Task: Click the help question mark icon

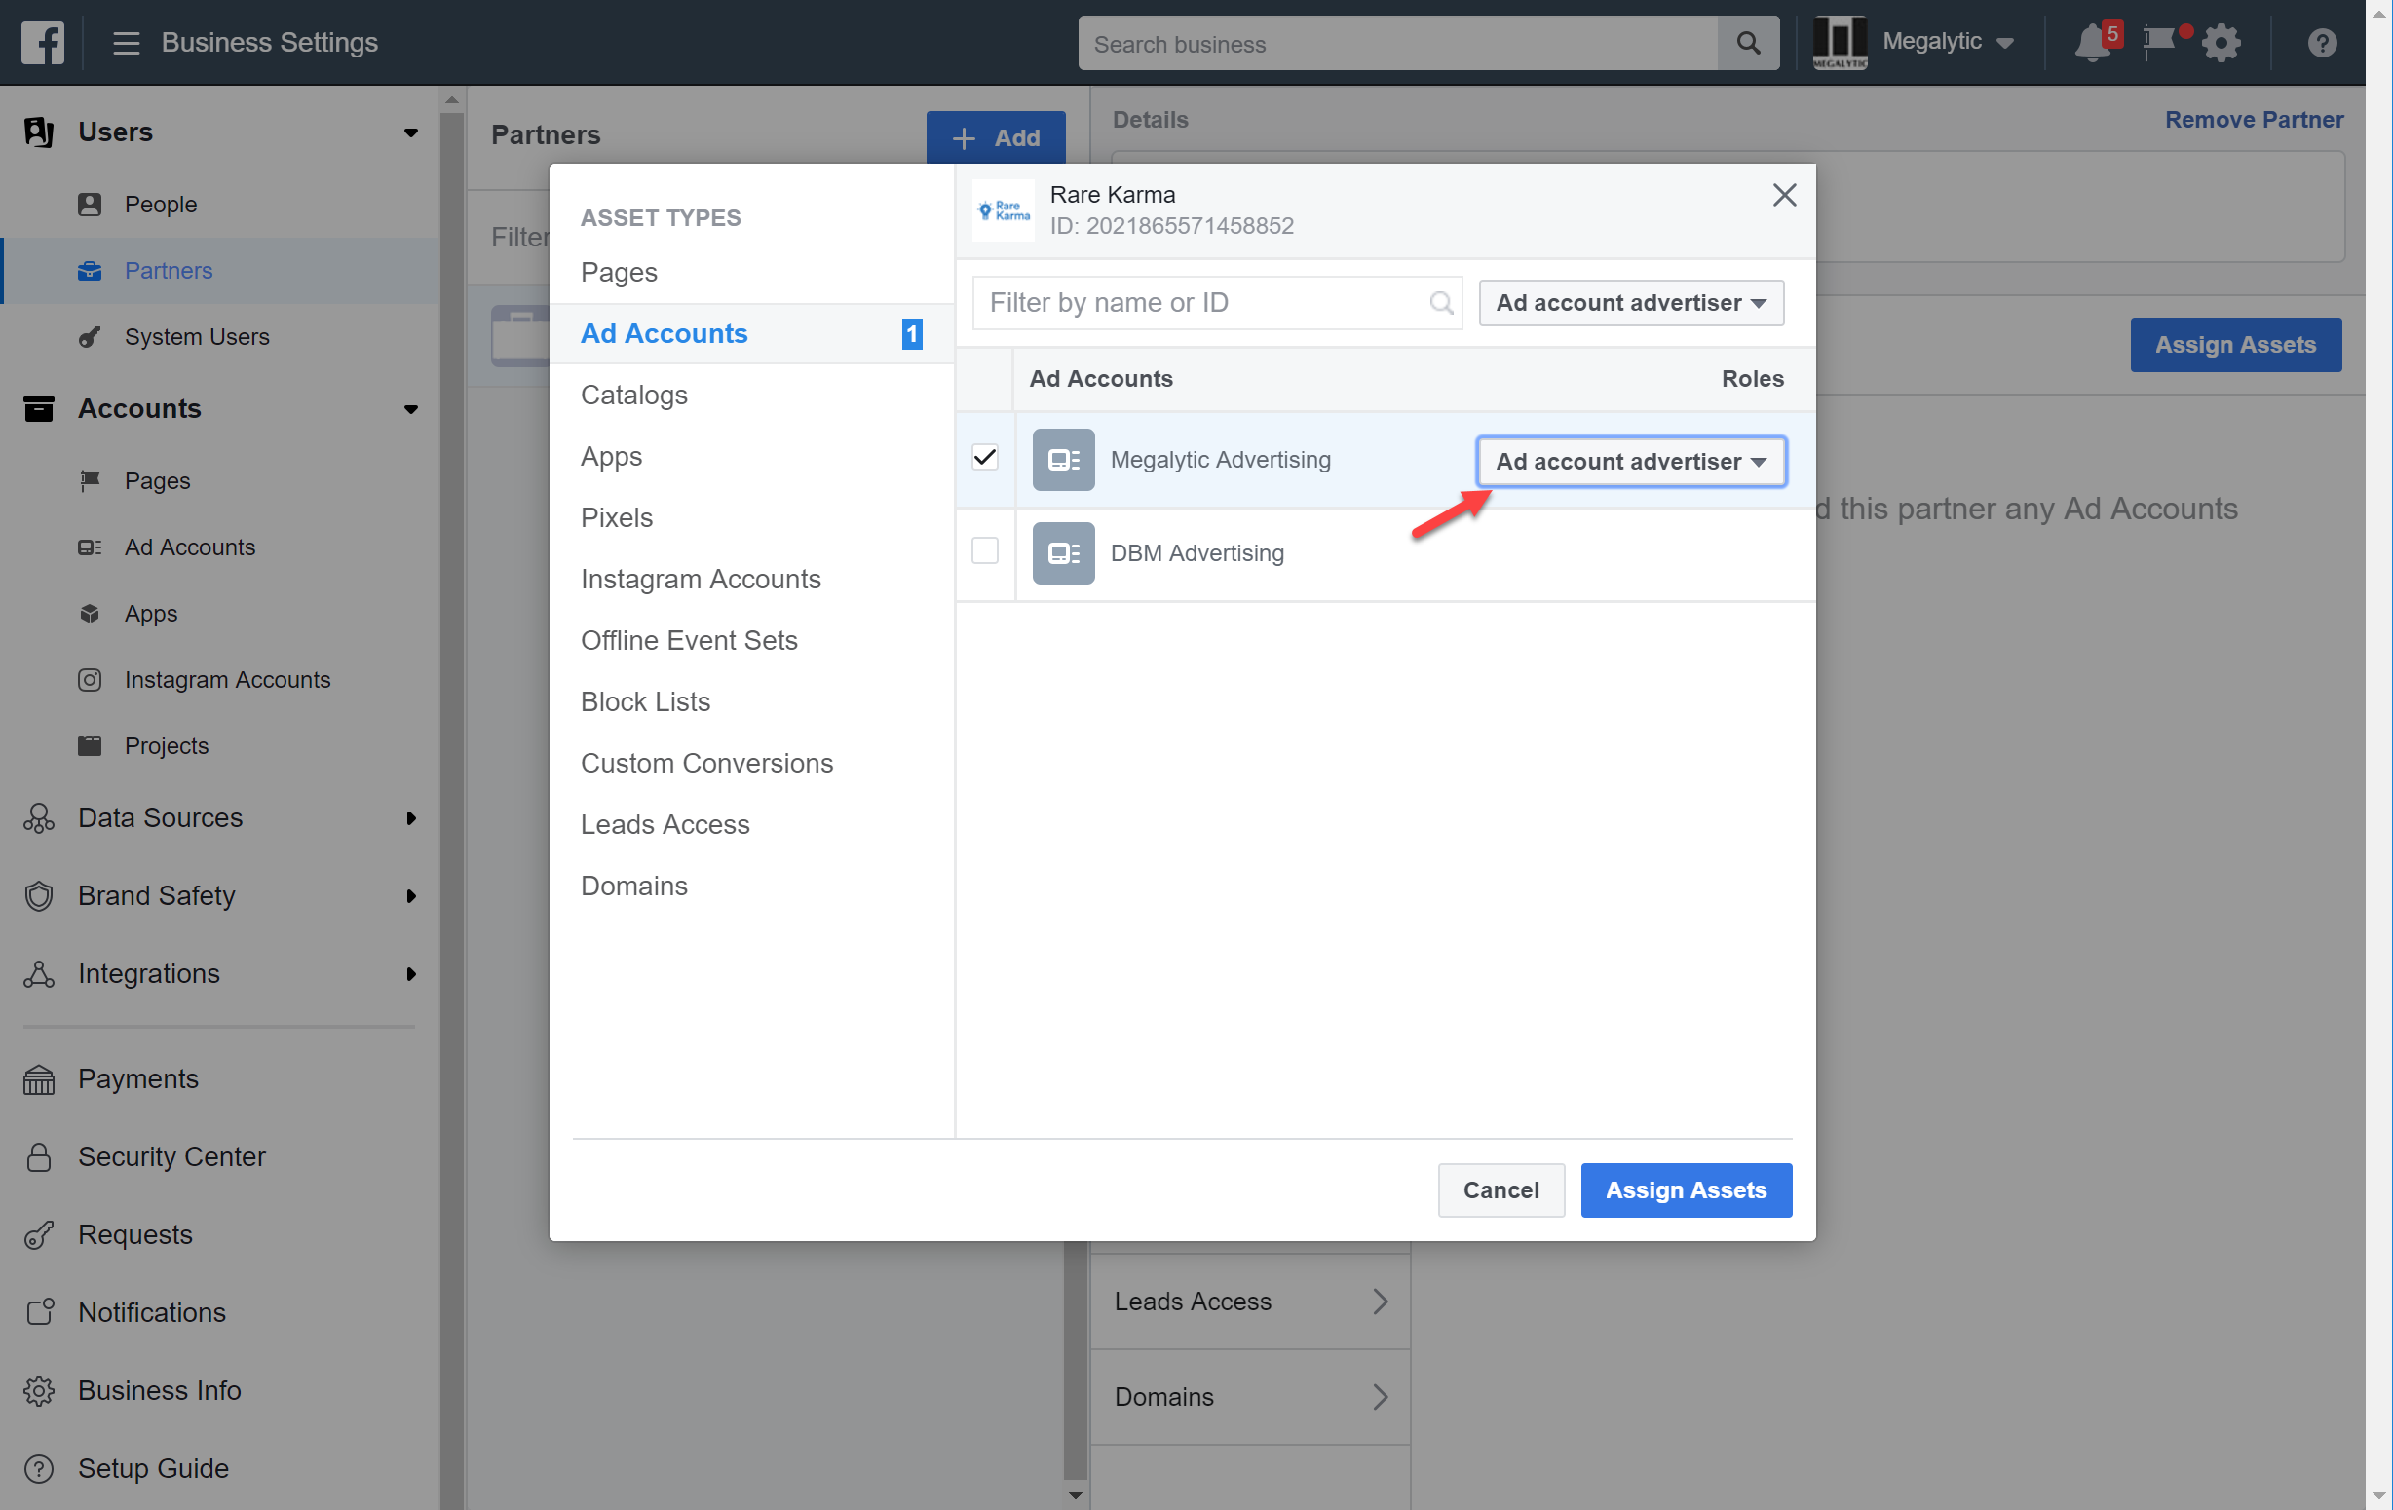Action: coord(2322,43)
